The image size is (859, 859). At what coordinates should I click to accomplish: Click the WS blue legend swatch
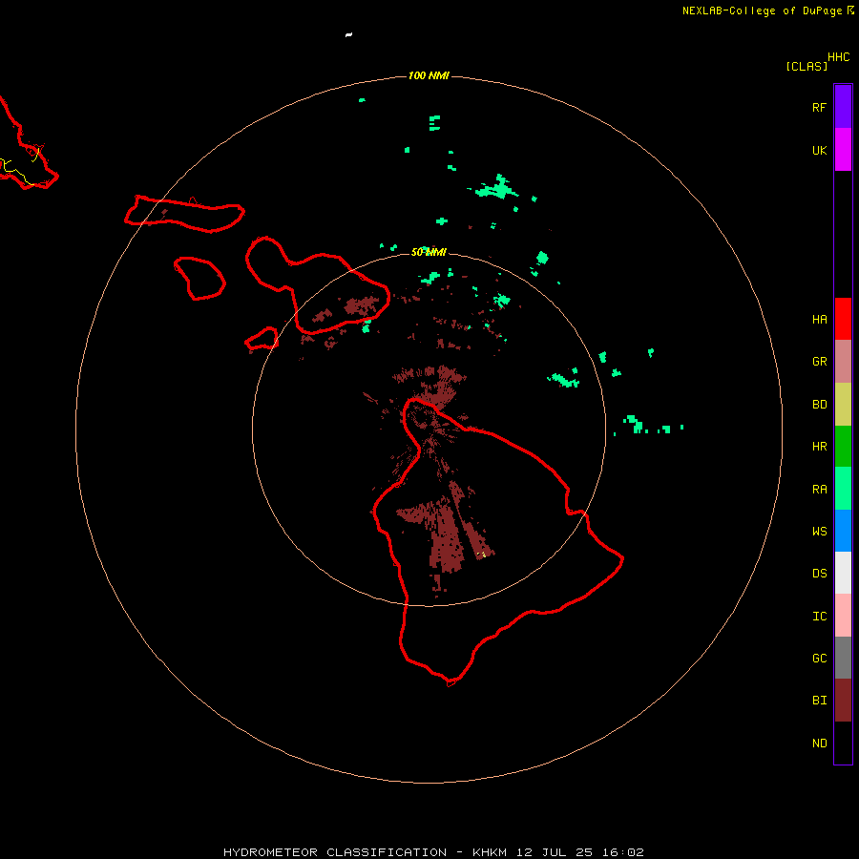[843, 531]
